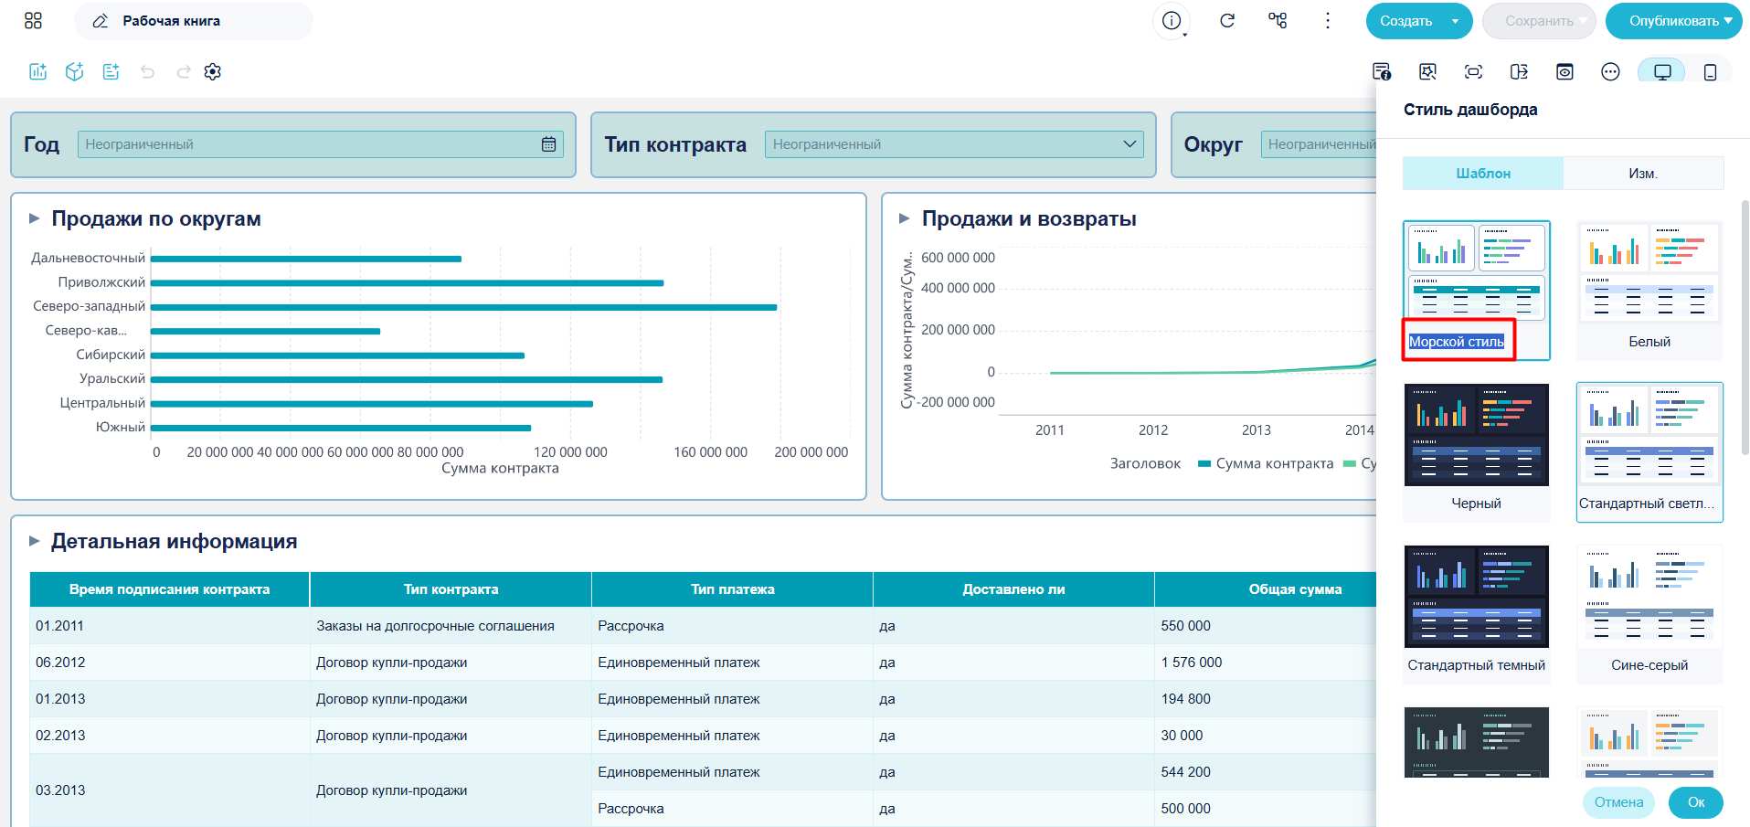Expand the Создать button dropdown arrow

tap(1455, 21)
